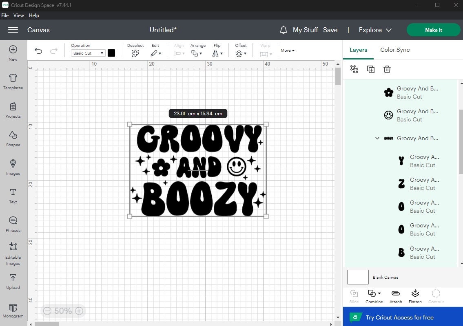Image resolution: width=463 pixels, height=326 pixels.
Task: Open the black operation color swatch
Action: pos(111,53)
